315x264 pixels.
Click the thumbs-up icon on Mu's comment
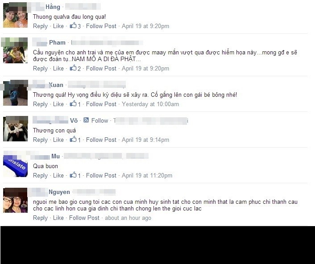coord(73,175)
